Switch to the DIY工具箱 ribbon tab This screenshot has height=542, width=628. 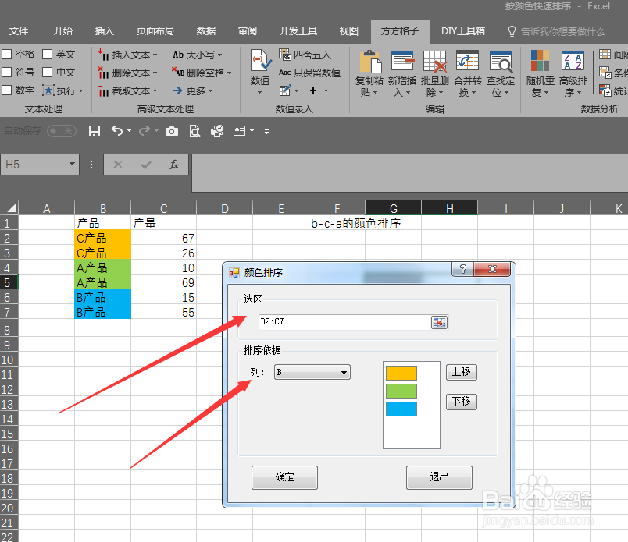[463, 31]
